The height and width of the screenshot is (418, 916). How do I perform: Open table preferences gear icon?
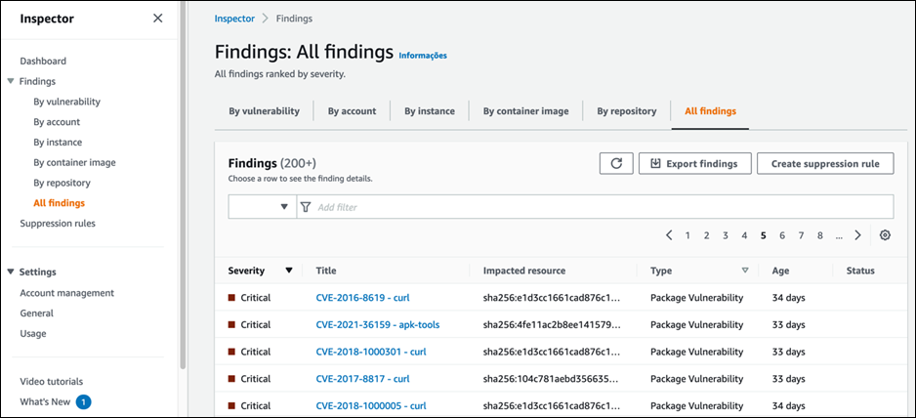(x=885, y=235)
